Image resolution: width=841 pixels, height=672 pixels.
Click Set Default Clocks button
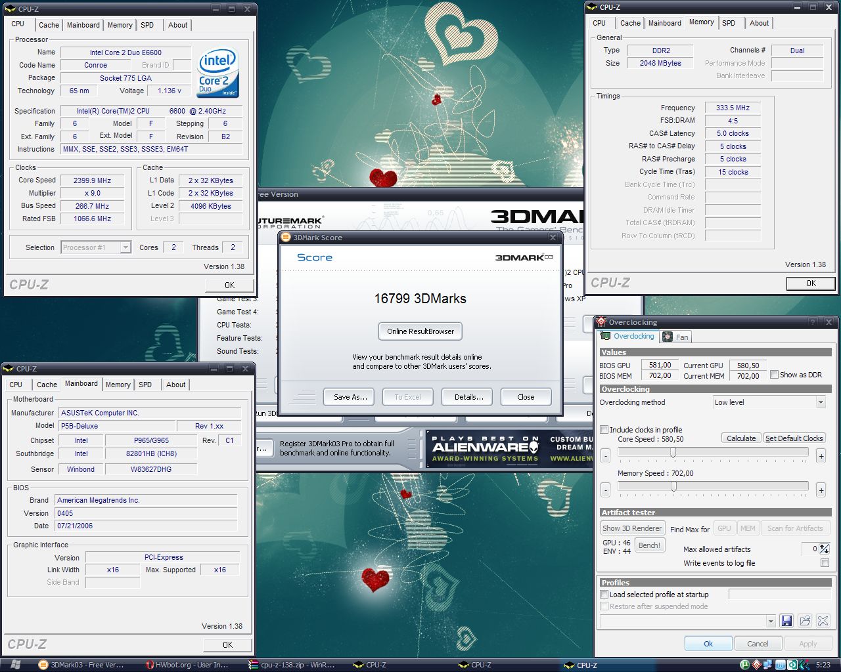794,438
